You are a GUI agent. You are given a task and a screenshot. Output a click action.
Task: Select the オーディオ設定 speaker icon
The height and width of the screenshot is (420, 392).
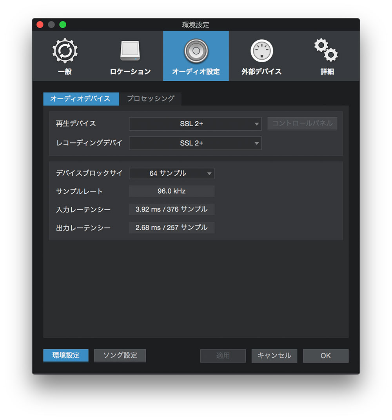[196, 51]
